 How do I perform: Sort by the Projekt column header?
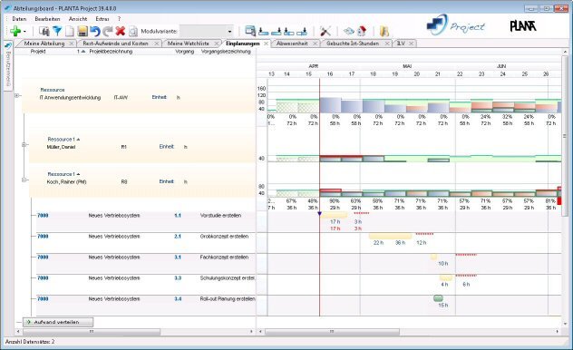click(38, 52)
